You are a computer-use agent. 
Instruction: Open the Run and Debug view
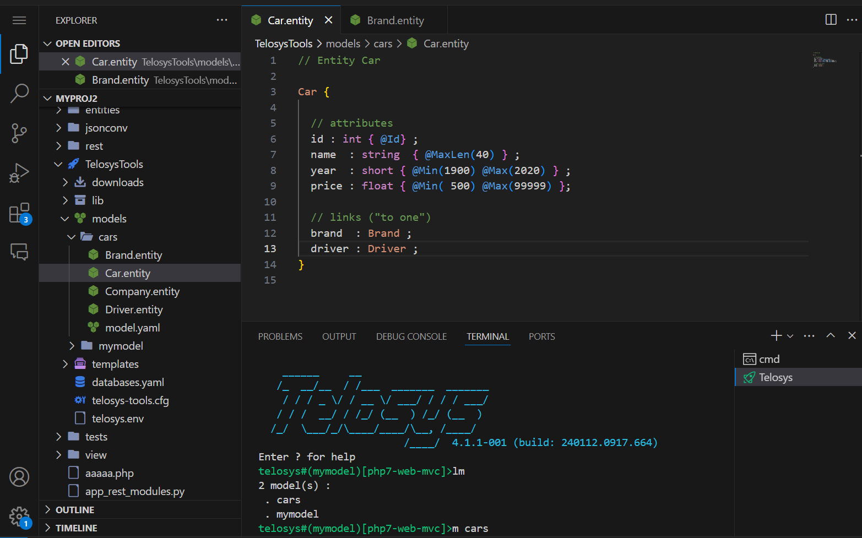[19, 173]
